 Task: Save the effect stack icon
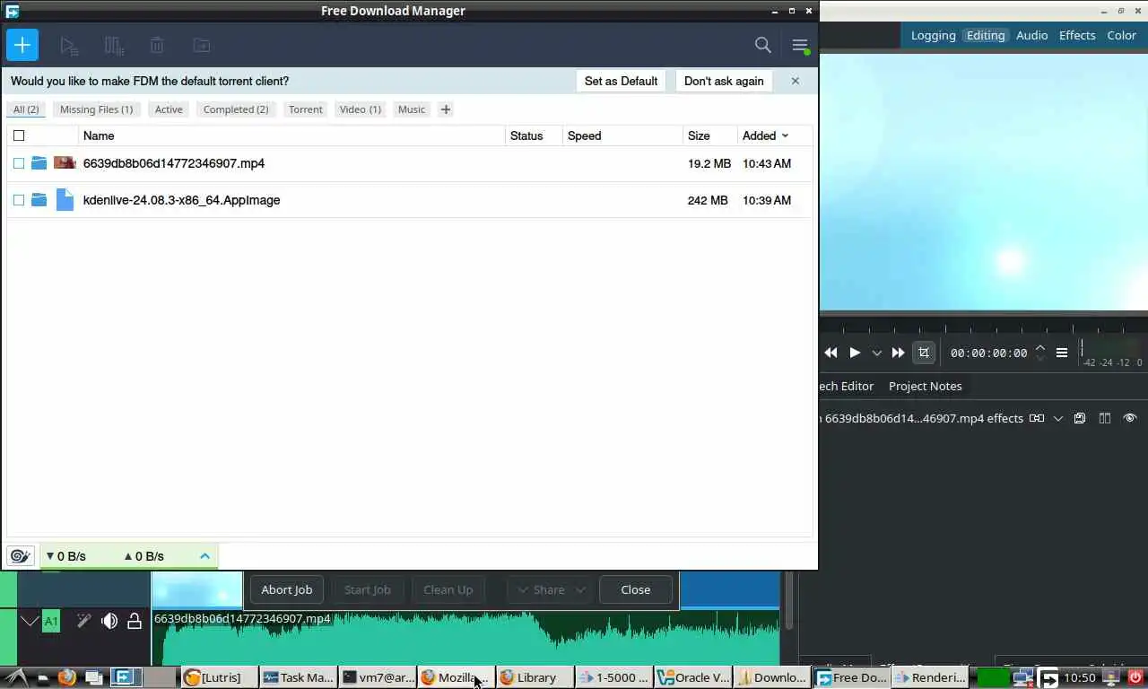[1080, 418]
